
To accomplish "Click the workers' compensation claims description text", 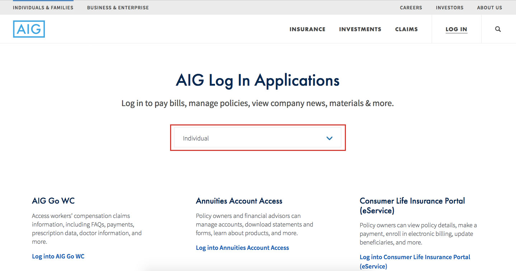I will [x=87, y=229].
